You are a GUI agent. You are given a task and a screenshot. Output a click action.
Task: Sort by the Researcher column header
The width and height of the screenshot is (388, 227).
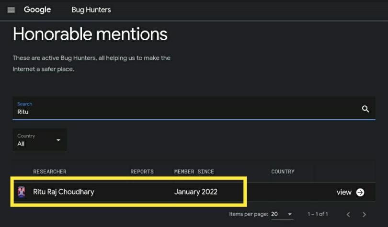pyautogui.click(x=50, y=171)
